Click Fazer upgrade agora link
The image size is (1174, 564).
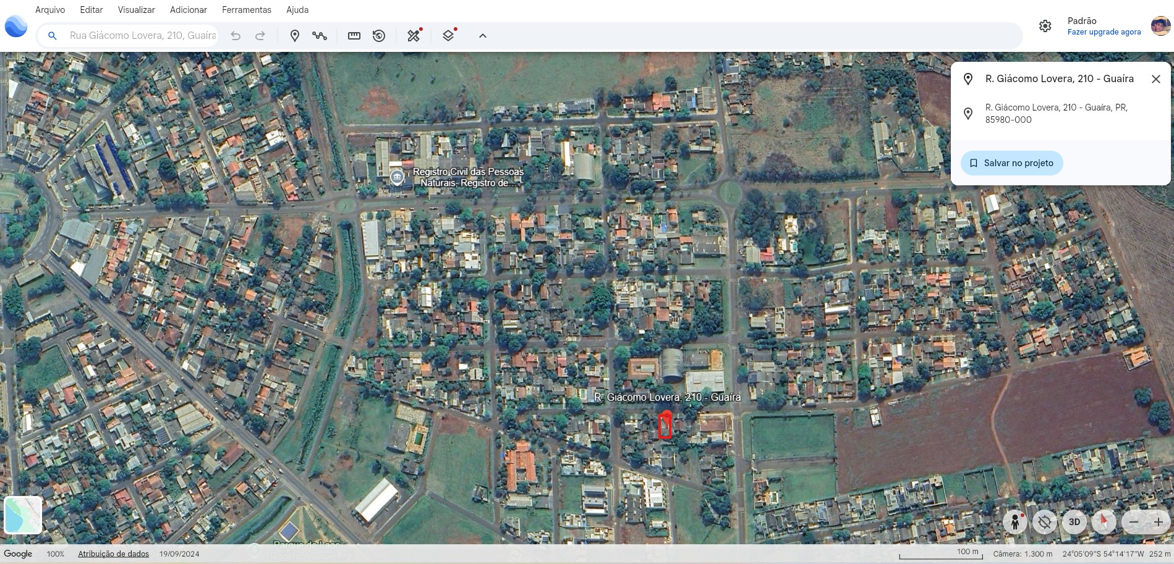point(1104,32)
